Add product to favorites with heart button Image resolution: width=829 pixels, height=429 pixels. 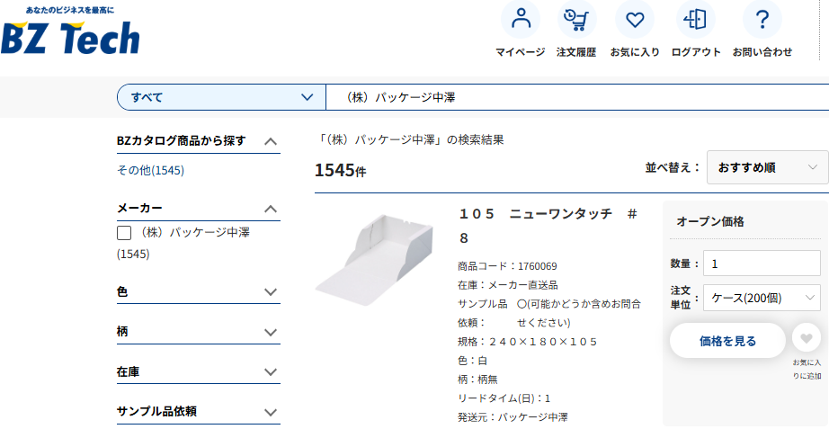(x=807, y=337)
